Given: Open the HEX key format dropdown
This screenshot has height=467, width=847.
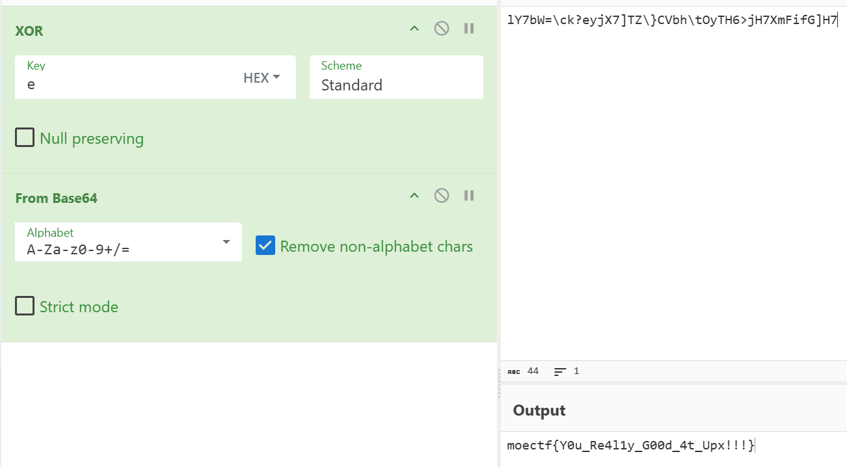Looking at the screenshot, I should (x=262, y=77).
